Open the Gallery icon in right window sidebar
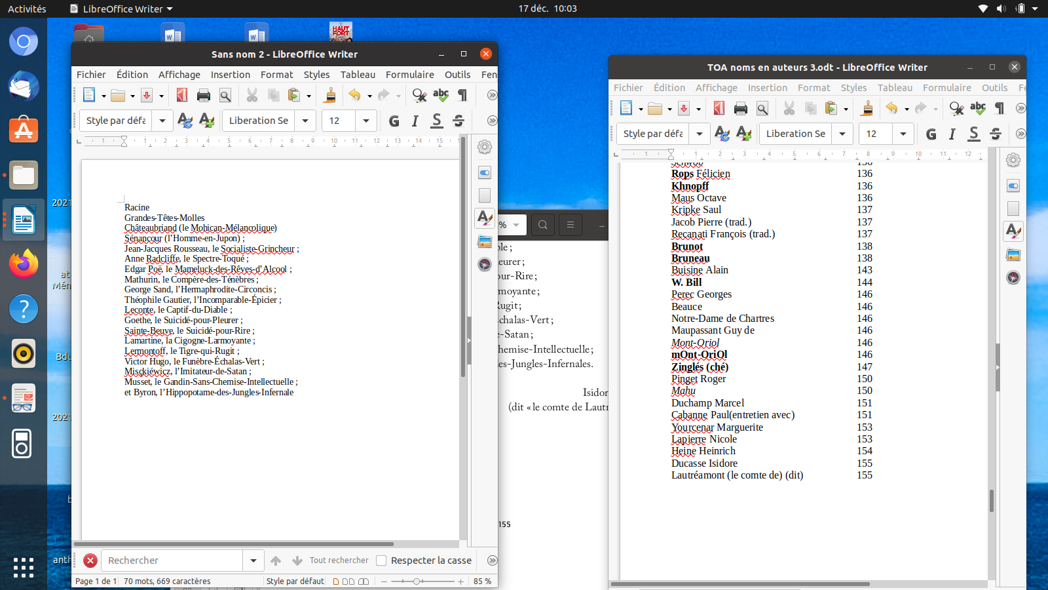Image resolution: width=1048 pixels, height=590 pixels. click(x=1013, y=255)
